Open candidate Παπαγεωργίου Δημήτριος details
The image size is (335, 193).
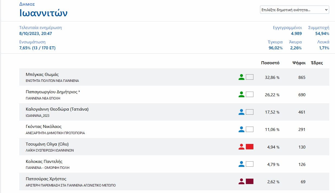pos(53,92)
